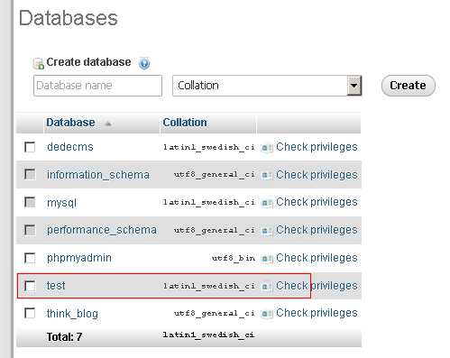Click privileges icon in dedecms row
450x358 pixels.
[x=266, y=148]
